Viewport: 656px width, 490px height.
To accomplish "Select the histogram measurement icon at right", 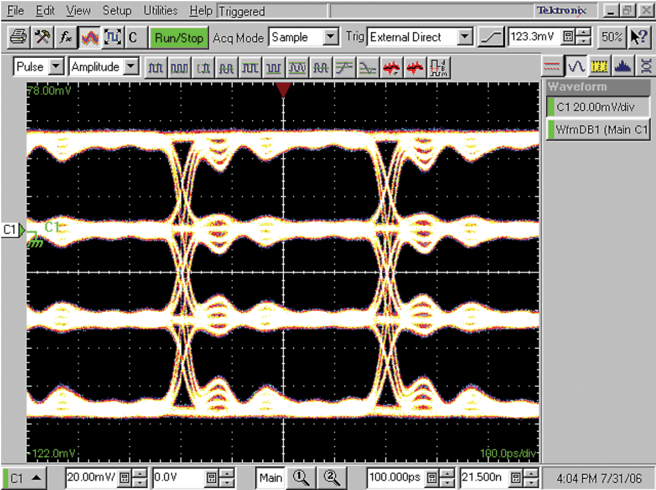I will coord(624,67).
